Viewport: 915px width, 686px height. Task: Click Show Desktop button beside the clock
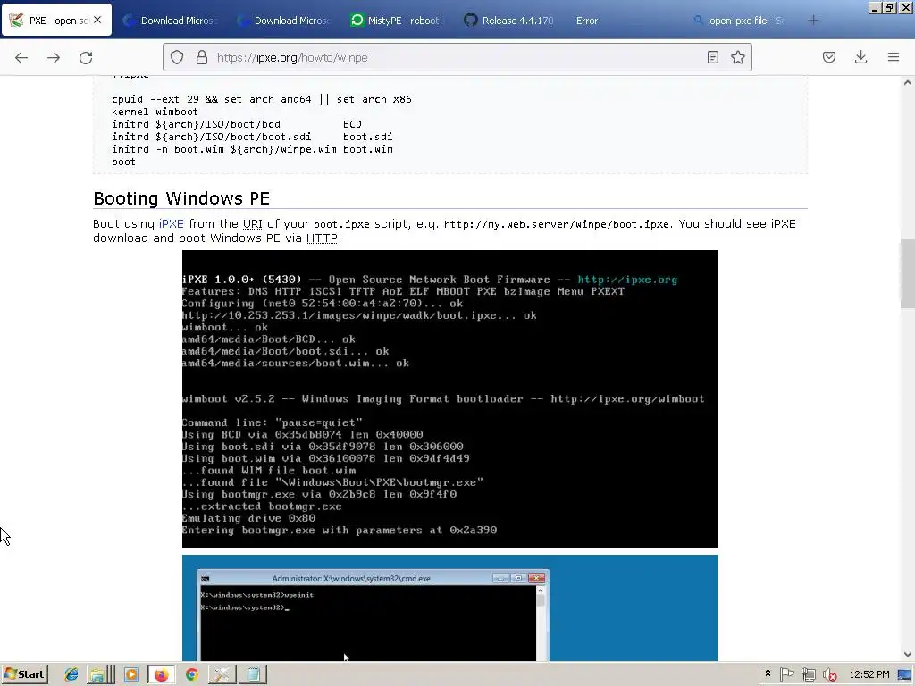tap(904, 674)
